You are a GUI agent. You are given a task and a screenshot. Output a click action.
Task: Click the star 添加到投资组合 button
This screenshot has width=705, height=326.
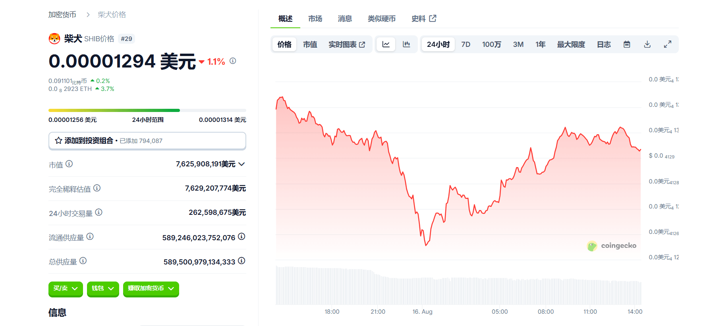(x=147, y=141)
